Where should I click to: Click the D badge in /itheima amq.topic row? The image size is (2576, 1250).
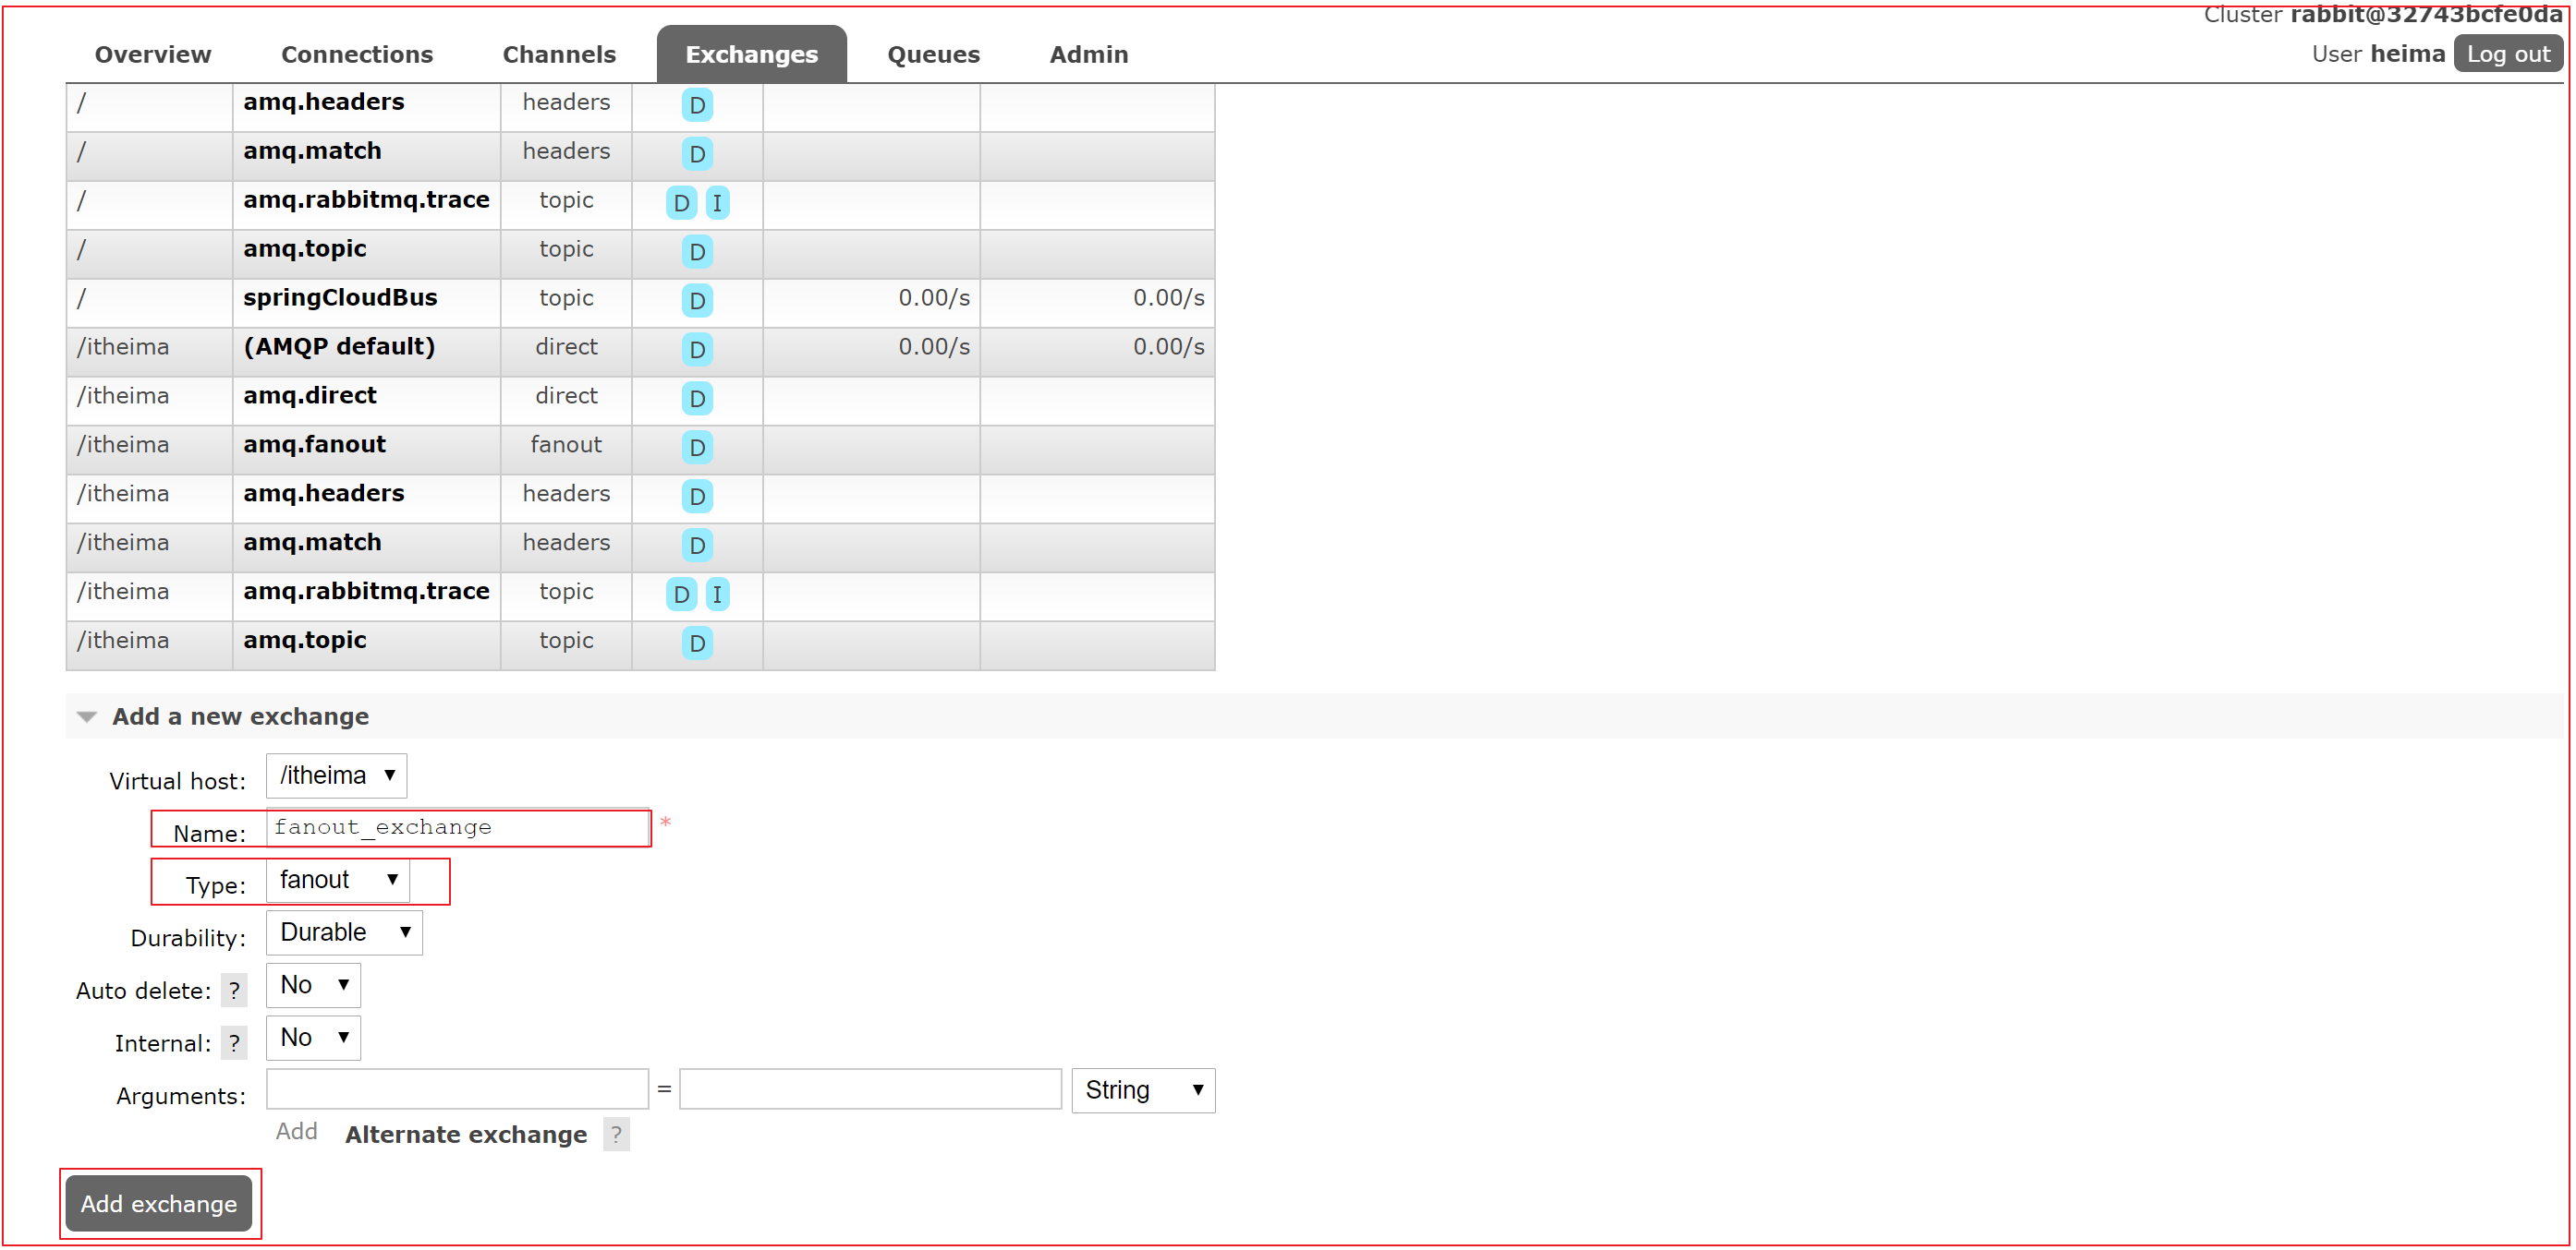pos(697,643)
